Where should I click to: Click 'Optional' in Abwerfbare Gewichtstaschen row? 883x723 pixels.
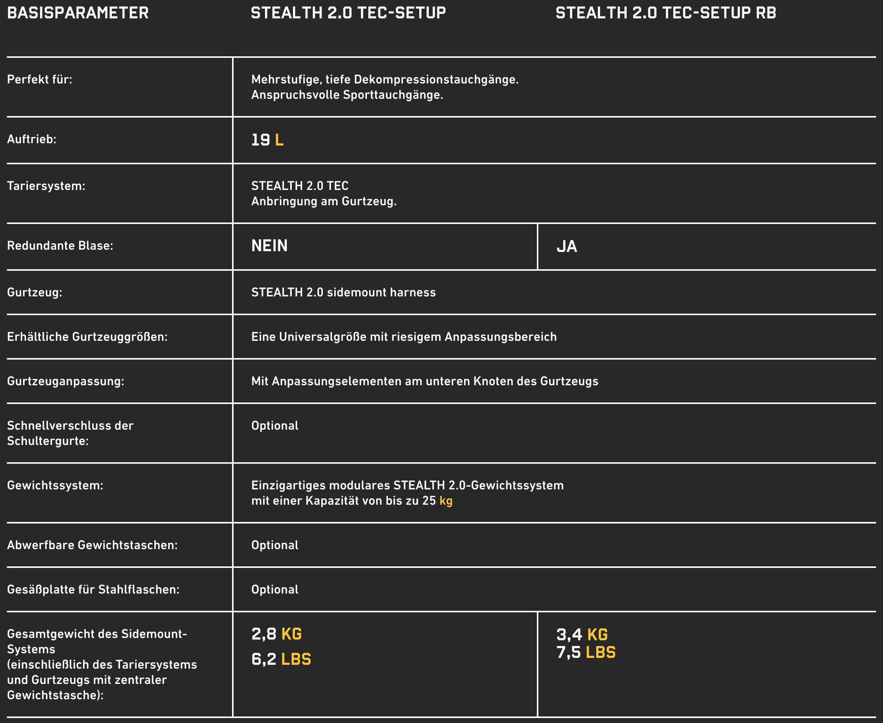pyautogui.click(x=275, y=545)
